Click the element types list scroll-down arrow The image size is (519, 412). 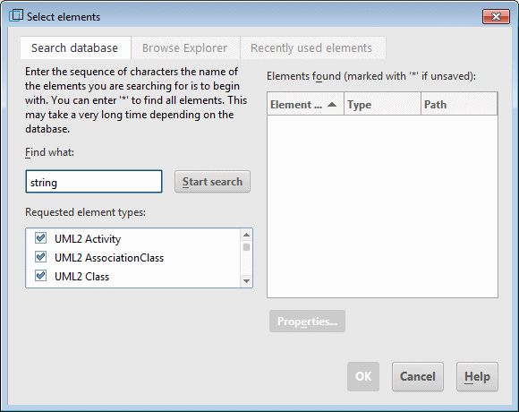(x=246, y=281)
